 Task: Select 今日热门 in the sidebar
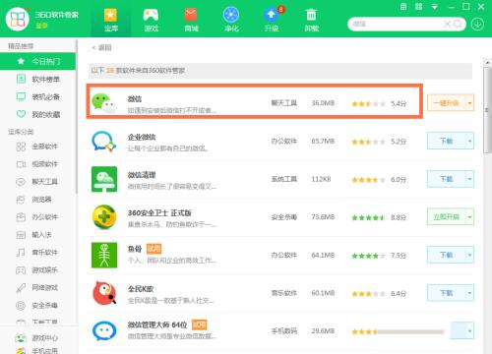coord(37,61)
